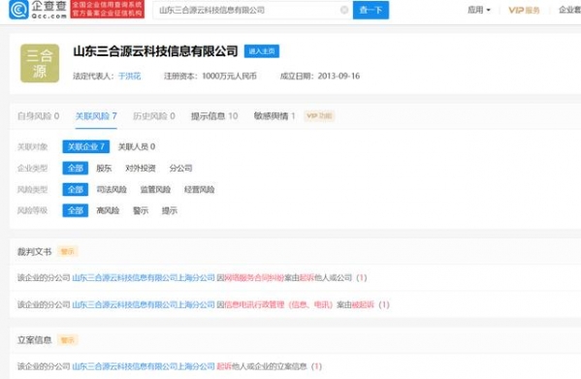
Task: Filter risk type by 司法风险
Action: (x=112, y=190)
